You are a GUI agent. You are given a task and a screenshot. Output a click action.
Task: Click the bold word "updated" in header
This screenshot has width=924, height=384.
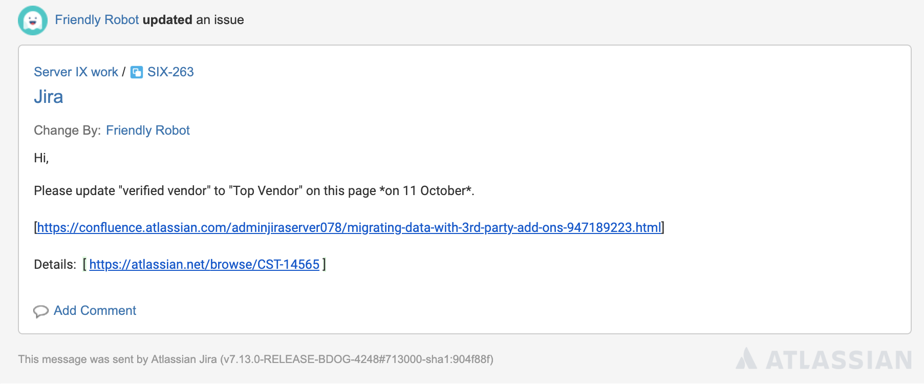point(167,20)
